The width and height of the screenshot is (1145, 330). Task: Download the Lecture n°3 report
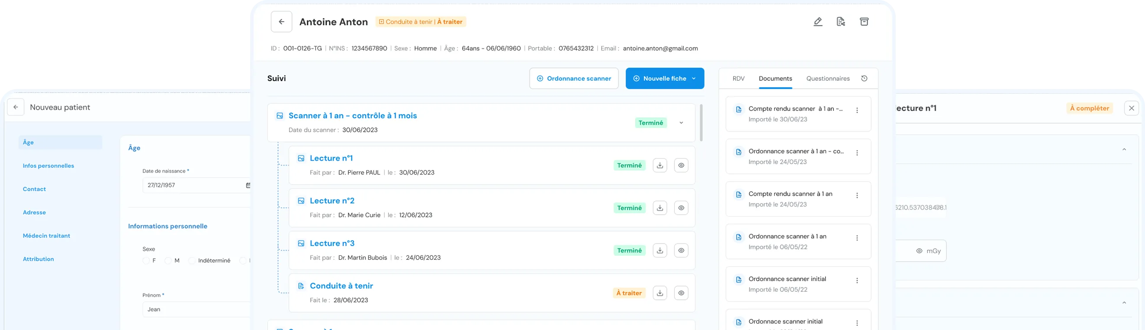point(659,251)
